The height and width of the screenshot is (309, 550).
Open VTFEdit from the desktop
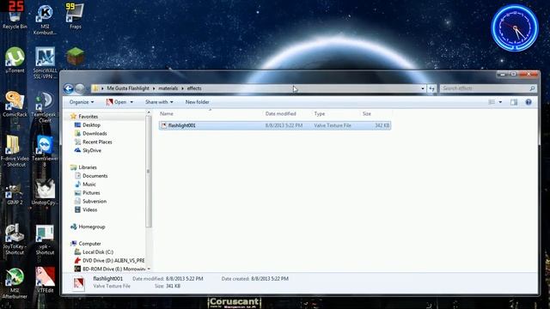[x=45, y=281]
